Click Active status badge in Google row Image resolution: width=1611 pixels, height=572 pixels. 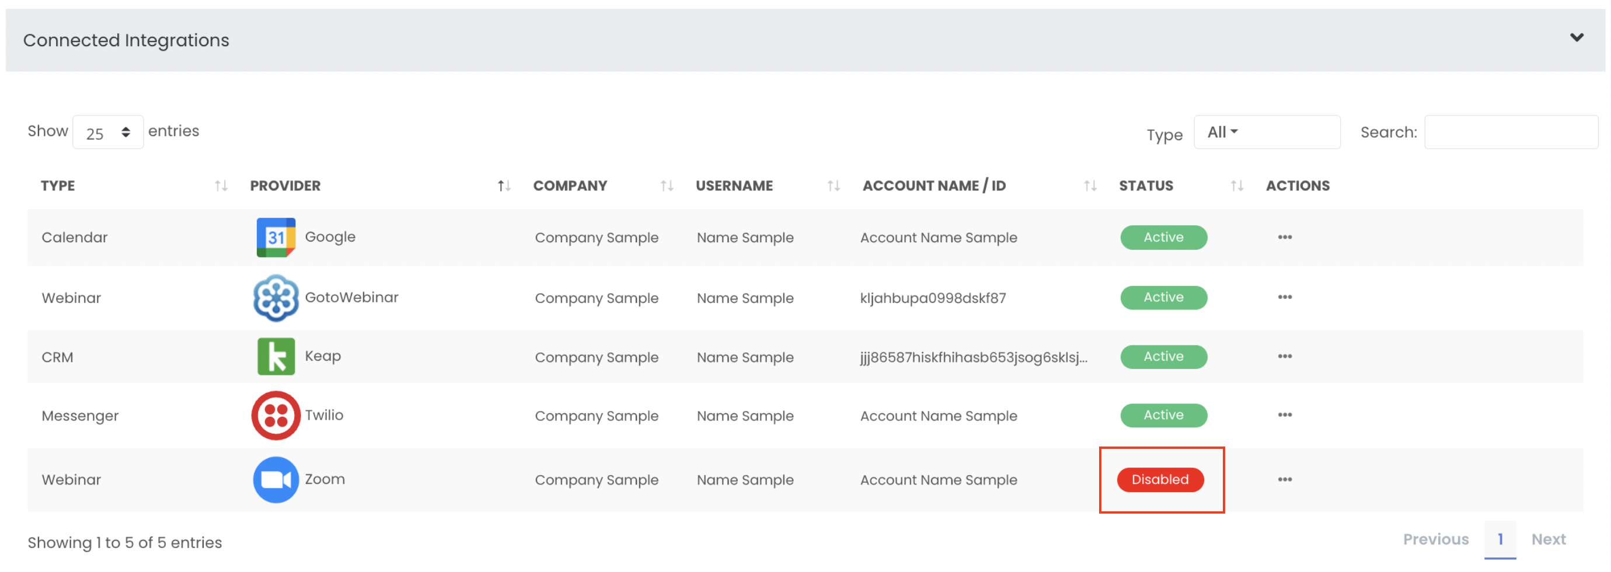click(x=1163, y=238)
